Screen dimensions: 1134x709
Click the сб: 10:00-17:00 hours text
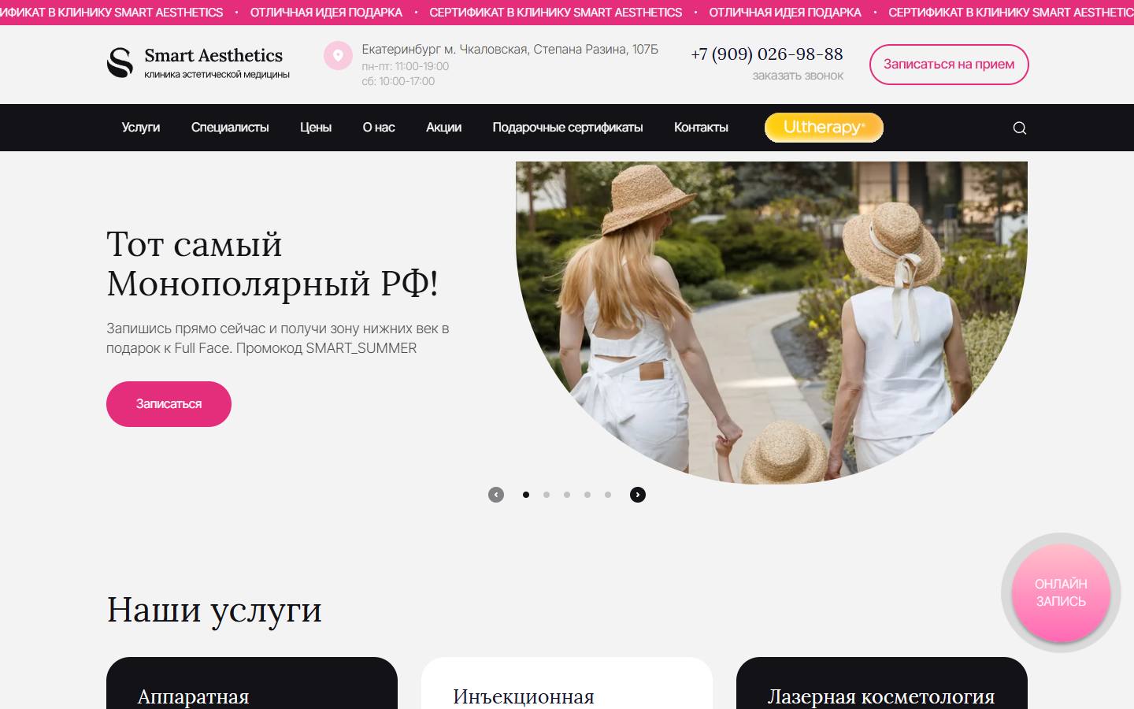click(398, 81)
